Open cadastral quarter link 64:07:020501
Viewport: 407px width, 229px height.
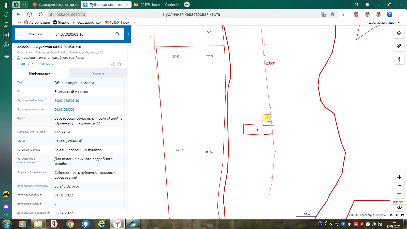[64, 109]
